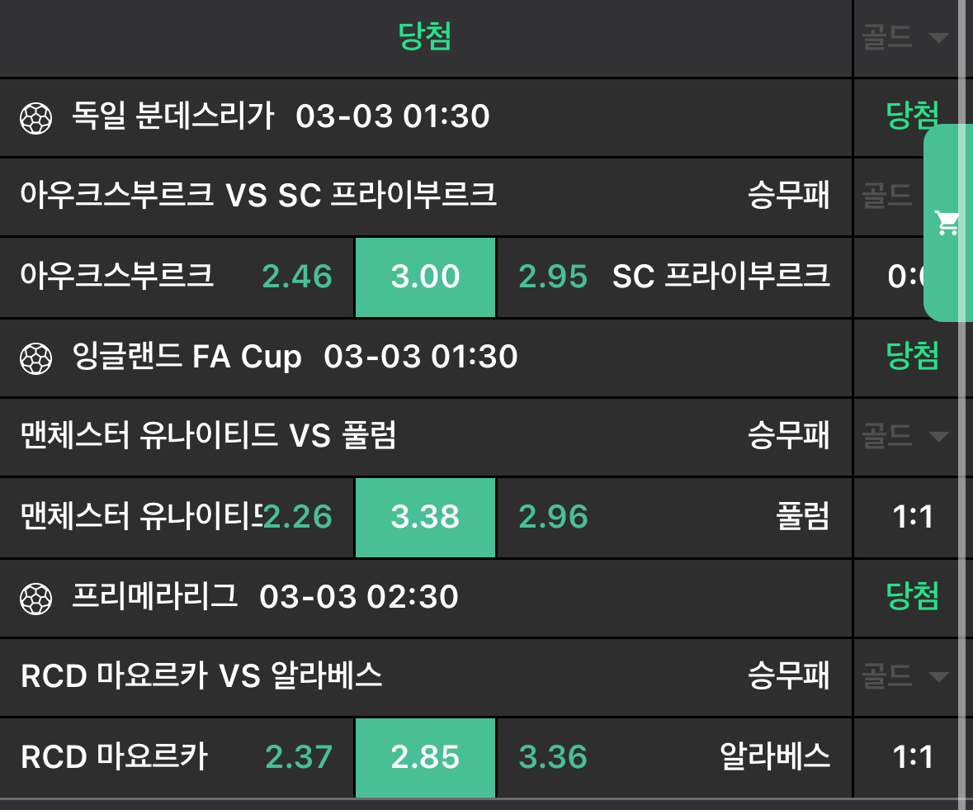Screen dimensions: 973x810
Task: Select the highlighted 2.85 draw odds
Action: pyautogui.click(x=425, y=757)
